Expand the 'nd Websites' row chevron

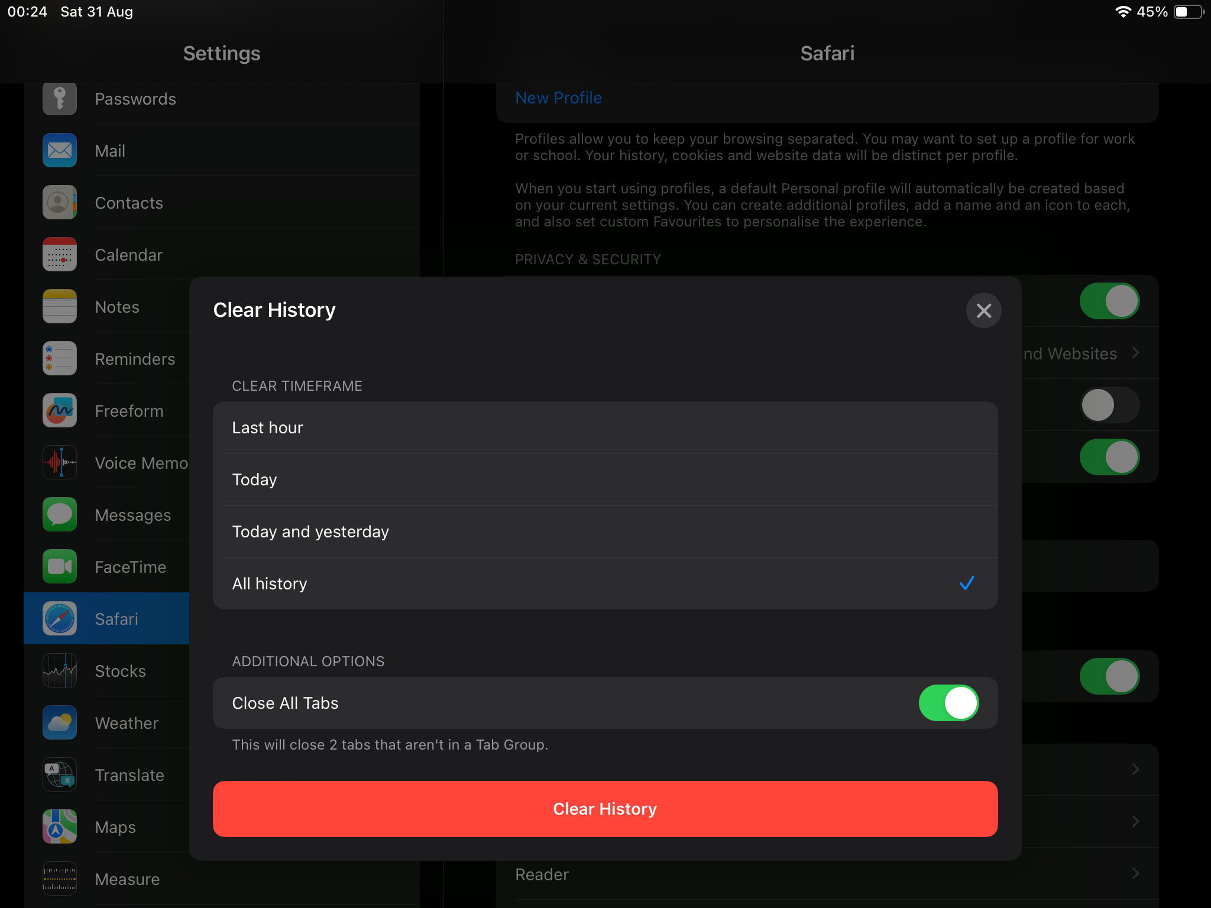1135,353
